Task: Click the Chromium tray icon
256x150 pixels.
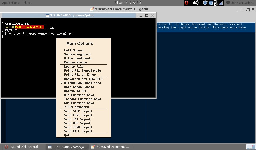Action: 211,3
